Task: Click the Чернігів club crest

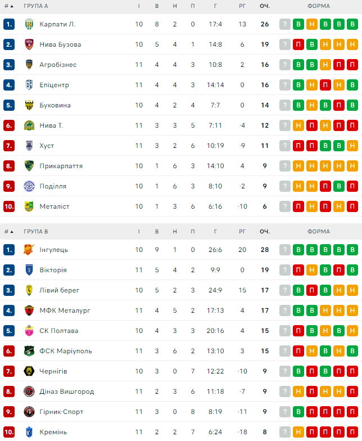Action: click(x=29, y=371)
